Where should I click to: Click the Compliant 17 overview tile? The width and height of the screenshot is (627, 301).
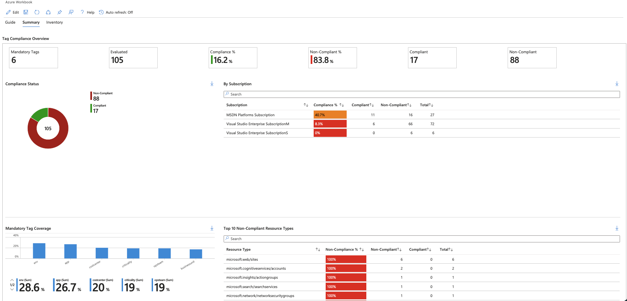coord(432,58)
